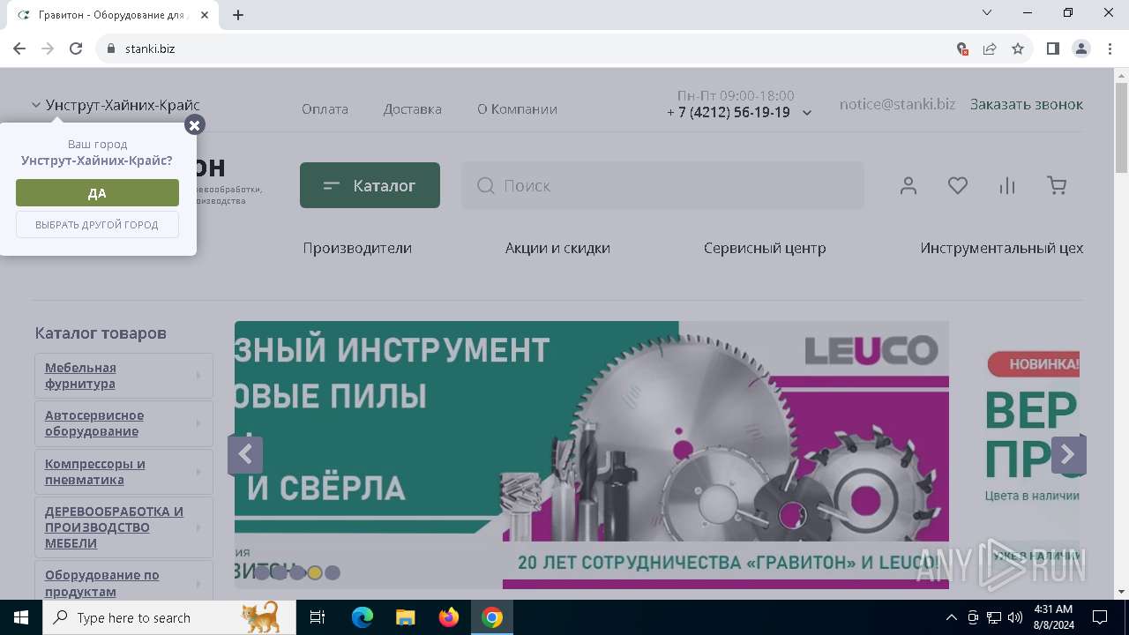Confirm city with the ДА button
This screenshot has width=1129, height=635.
click(x=97, y=193)
